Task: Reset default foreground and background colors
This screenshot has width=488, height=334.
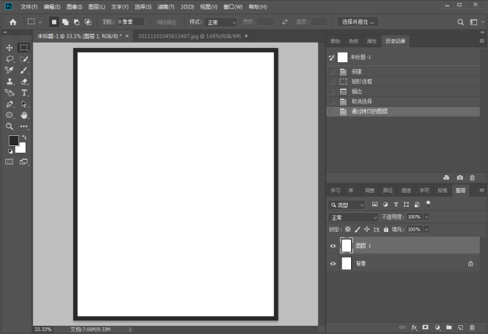Action: click(10, 151)
